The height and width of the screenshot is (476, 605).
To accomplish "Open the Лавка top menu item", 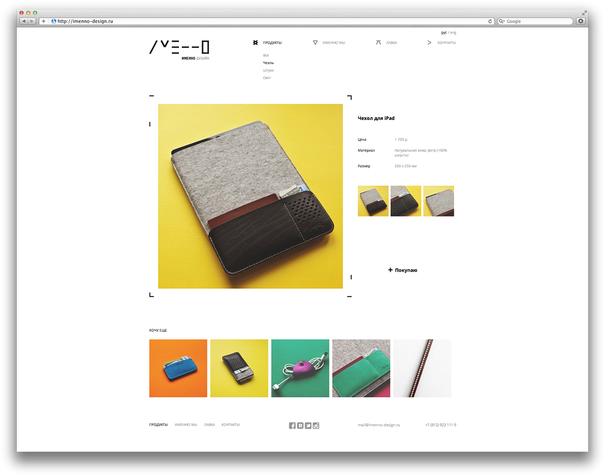I will coord(391,43).
